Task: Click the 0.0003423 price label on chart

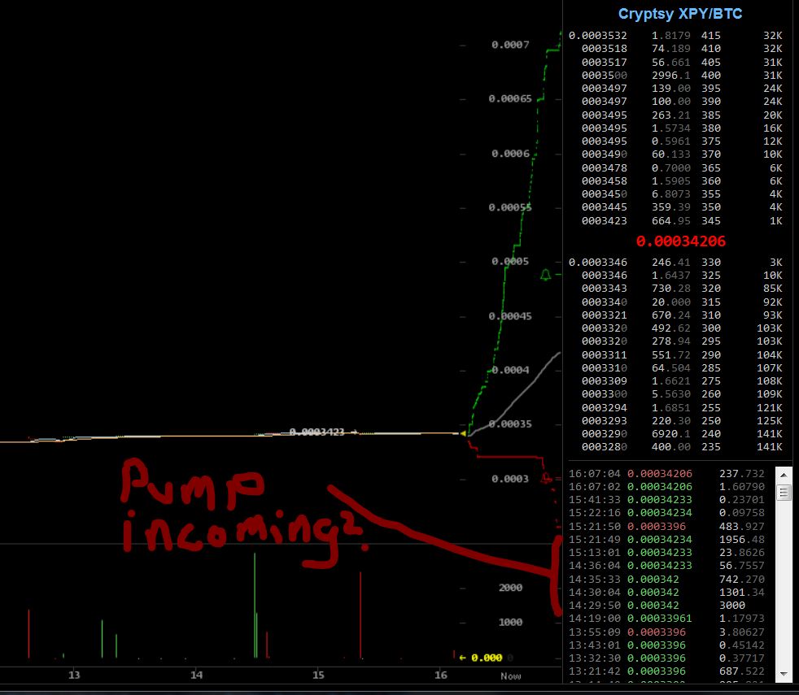Action: [x=317, y=432]
